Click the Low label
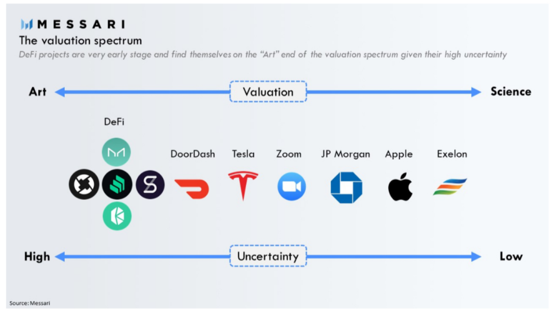The image size is (559, 313). pyautogui.click(x=511, y=256)
